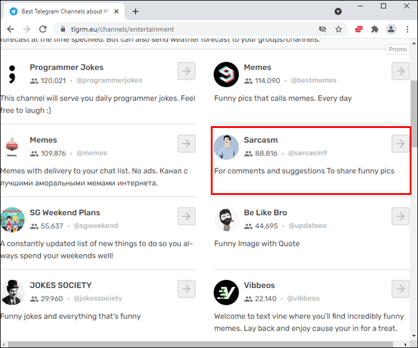Open the red ExpressVPN extension icon
Viewport: 418px width, 348px height.
click(359, 29)
